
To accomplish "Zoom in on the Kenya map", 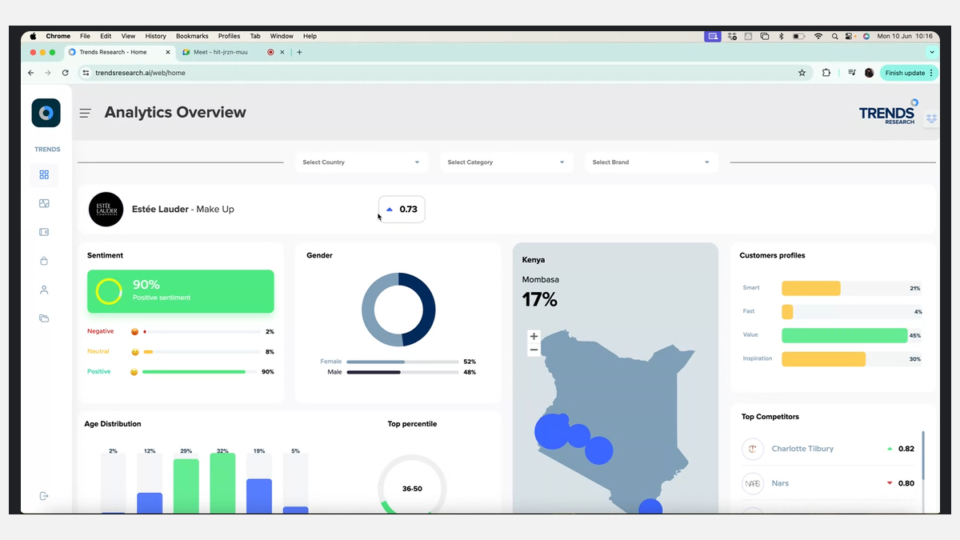I will (534, 337).
